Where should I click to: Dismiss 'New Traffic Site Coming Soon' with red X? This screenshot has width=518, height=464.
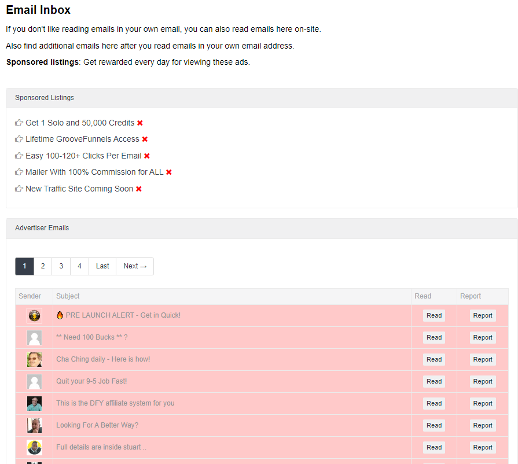click(138, 189)
